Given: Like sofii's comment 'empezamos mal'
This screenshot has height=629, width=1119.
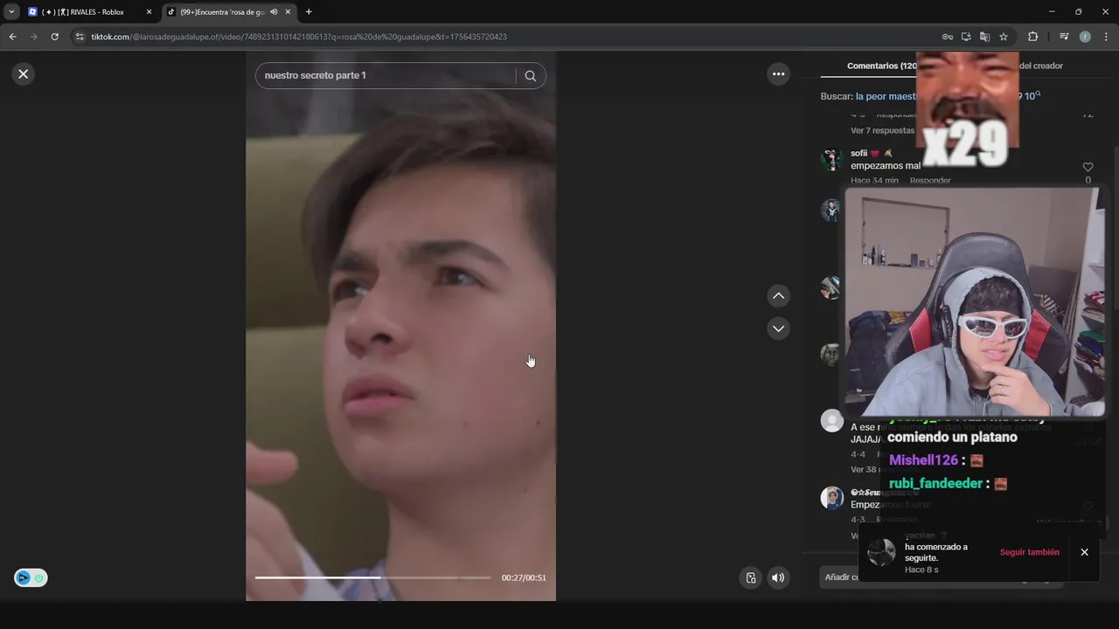Looking at the screenshot, I should coord(1088,167).
